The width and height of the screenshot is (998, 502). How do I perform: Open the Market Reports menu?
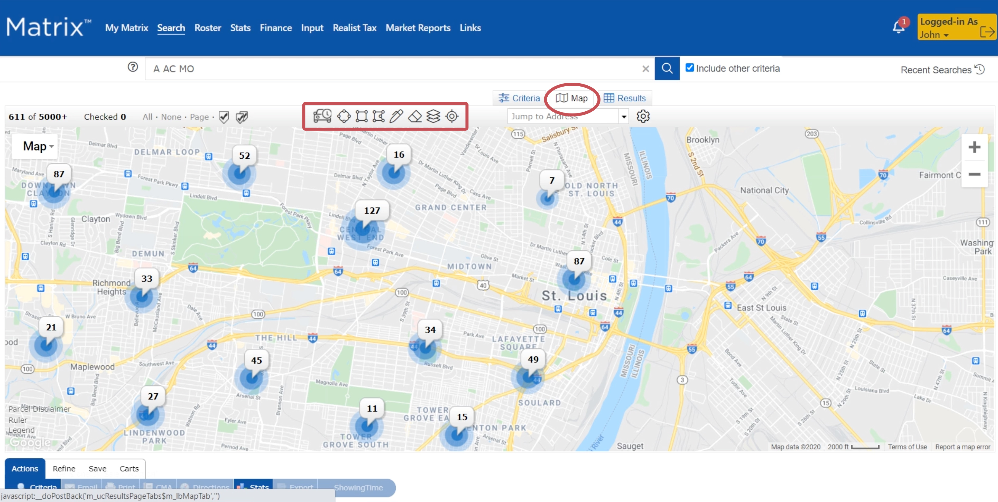(x=418, y=28)
